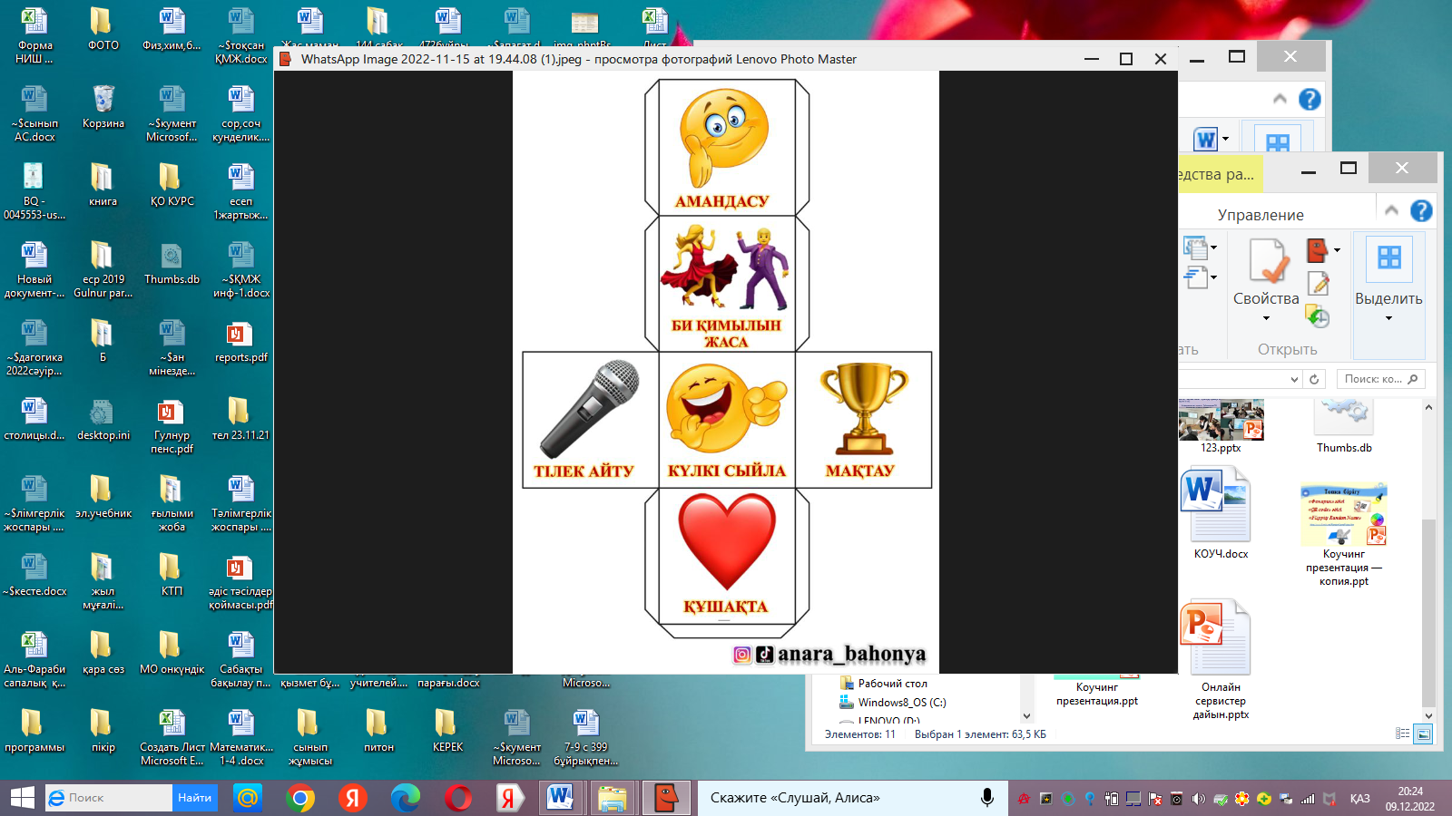
Task: Click the taskbar clock showing 20:24
Action: (x=1410, y=799)
